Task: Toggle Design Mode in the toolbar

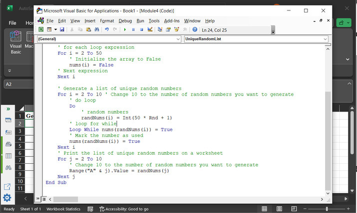Action: pyautogui.click(x=149, y=29)
